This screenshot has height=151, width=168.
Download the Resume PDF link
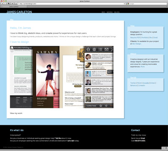pos(135,38)
